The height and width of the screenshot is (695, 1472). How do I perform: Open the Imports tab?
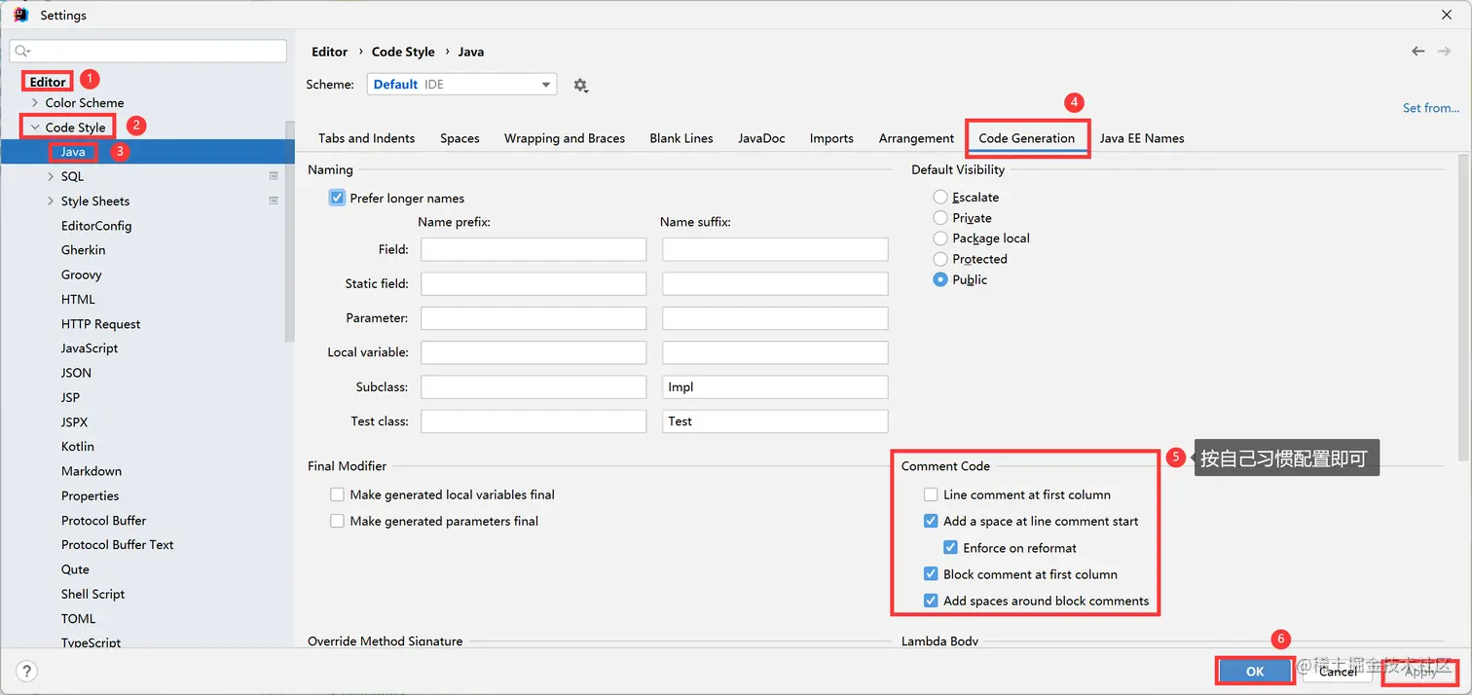(831, 138)
